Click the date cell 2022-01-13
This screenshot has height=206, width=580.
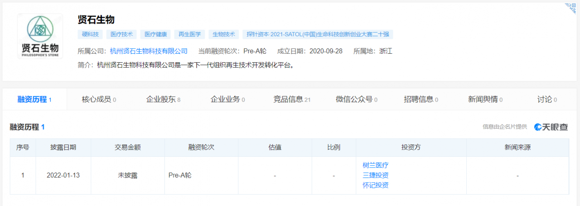[x=63, y=175]
